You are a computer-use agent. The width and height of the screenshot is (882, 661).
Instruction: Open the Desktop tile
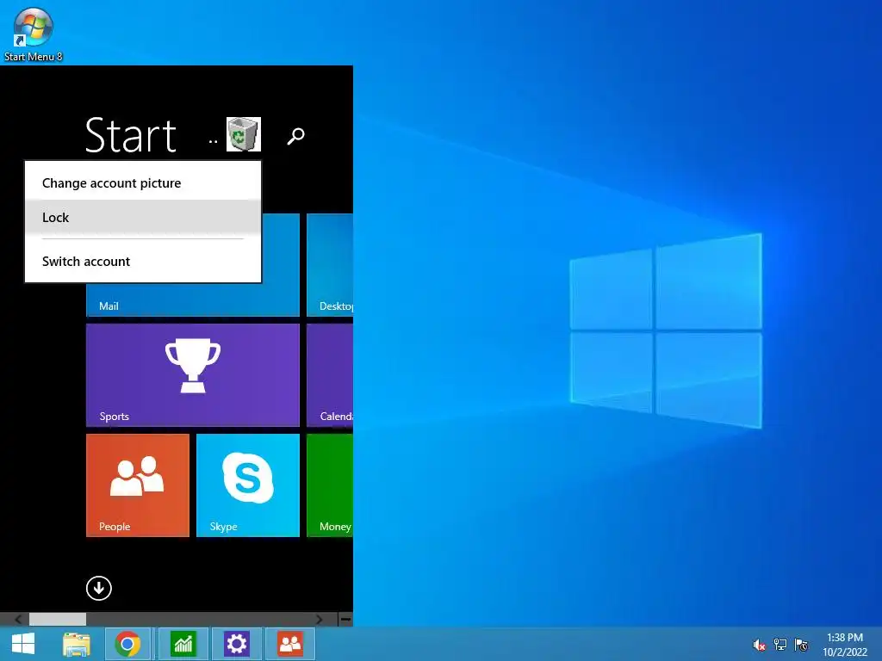[x=330, y=265]
